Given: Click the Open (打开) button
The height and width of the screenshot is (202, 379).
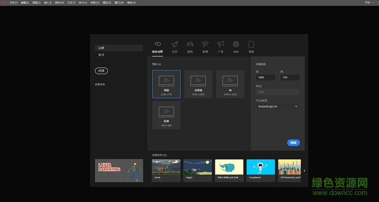Looking at the screenshot, I should 101,71.
